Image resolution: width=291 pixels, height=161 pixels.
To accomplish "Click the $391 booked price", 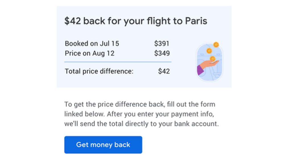I will 162,44.
